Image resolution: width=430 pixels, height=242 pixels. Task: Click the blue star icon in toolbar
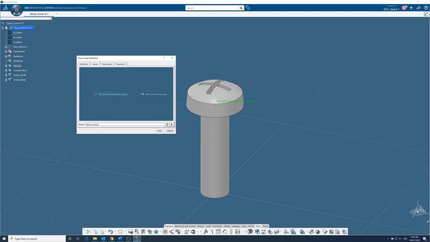click(x=157, y=232)
